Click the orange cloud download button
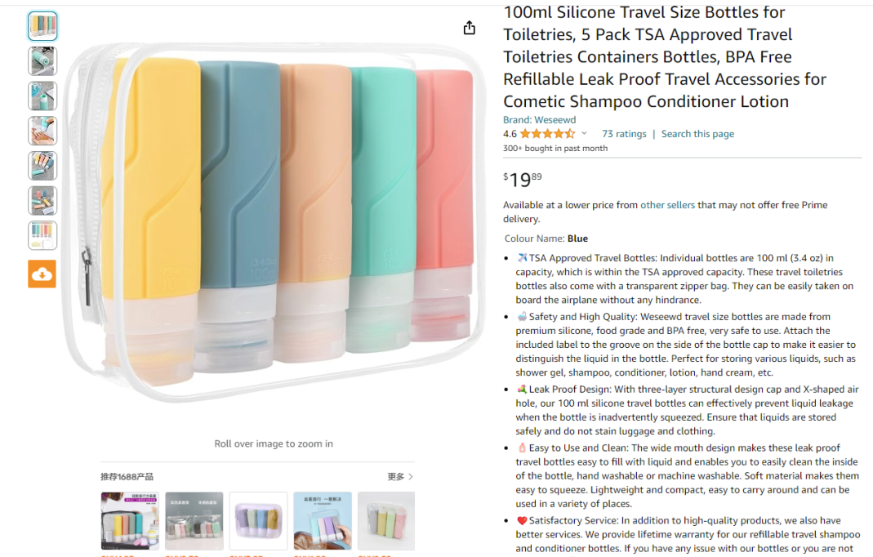 click(x=42, y=274)
